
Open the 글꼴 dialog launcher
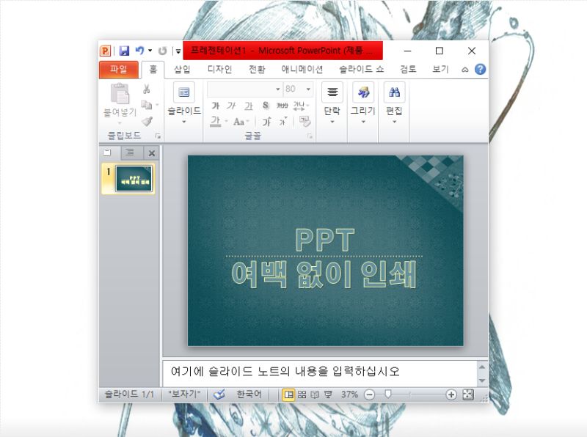tap(310, 136)
